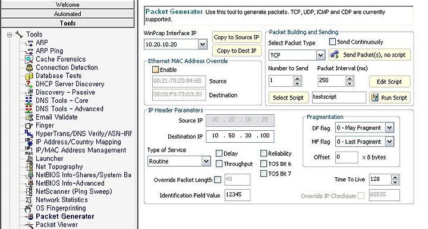Open the Welcome panel tab
The width and height of the screenshot is (428, 229).
point(68,5)
